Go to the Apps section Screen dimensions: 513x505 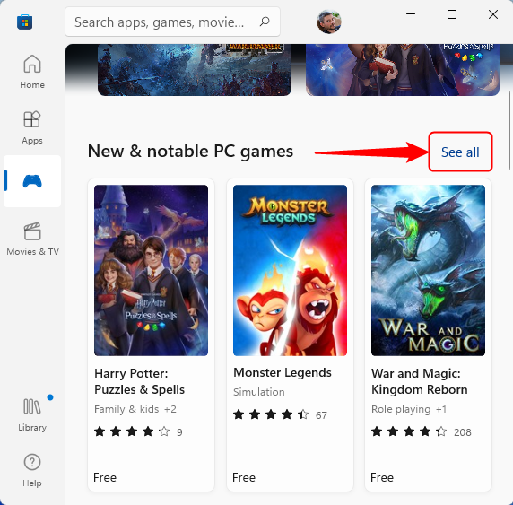[x=32, y=127]
